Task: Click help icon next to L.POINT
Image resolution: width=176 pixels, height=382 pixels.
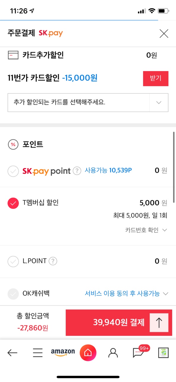Action: (53, 261)
